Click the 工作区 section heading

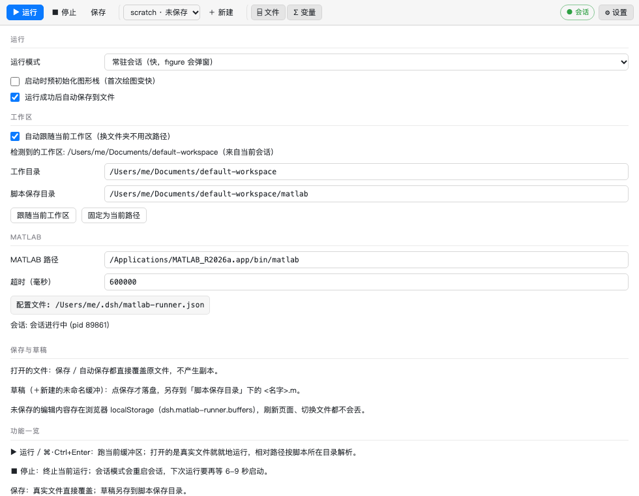(x=21, y=117)
